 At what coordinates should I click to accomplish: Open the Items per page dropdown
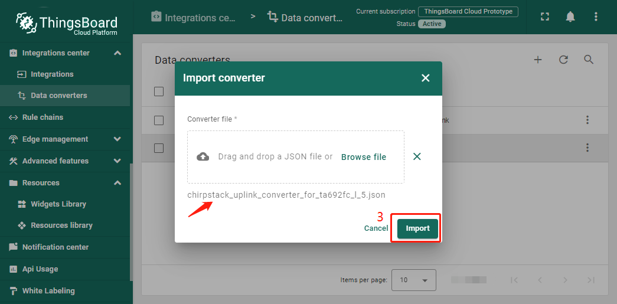413,280
